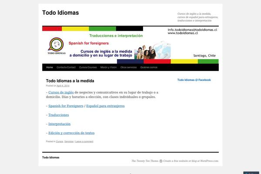Open the Home menu item
The image size is (261, 174).
point(50,67)
